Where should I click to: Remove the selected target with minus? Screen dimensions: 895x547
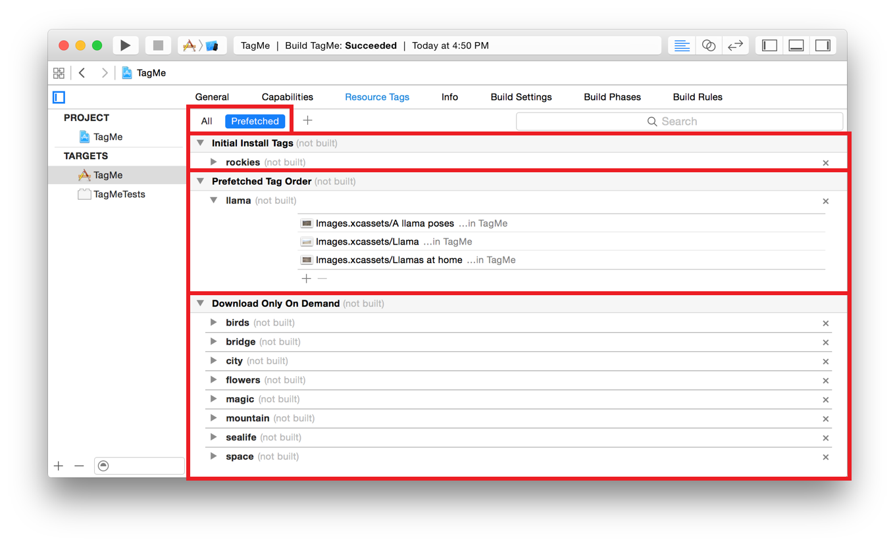(x=79, y=465)
